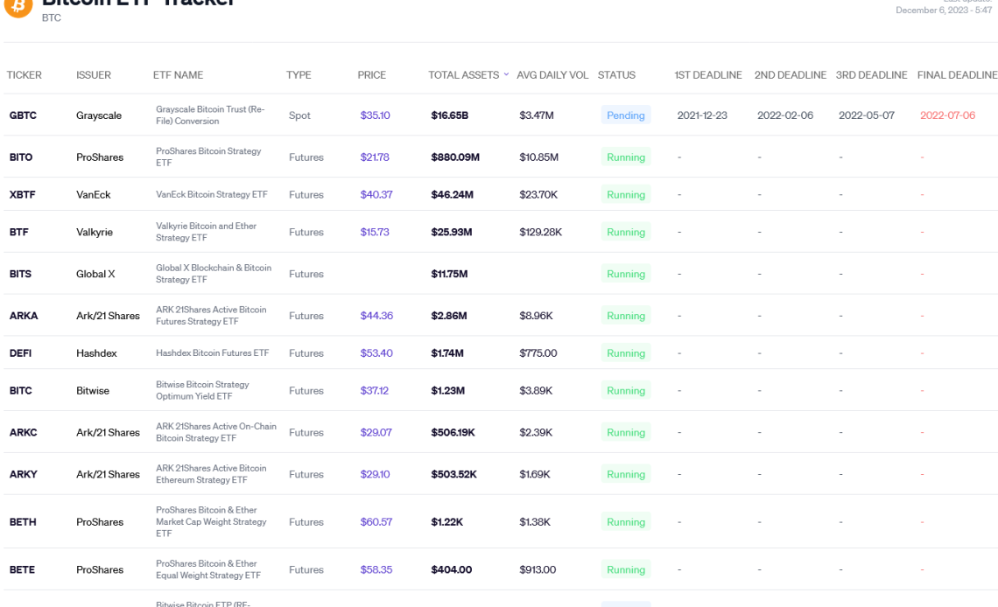Click Running status badge for BITS

click(x=626, y=274)
